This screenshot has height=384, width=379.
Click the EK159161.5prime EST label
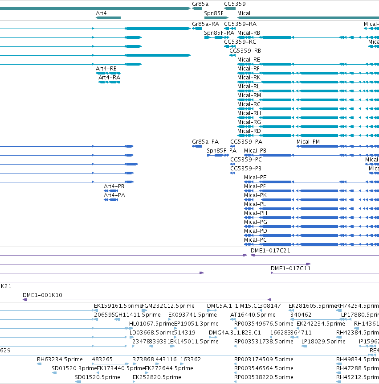tap(118, 306)
